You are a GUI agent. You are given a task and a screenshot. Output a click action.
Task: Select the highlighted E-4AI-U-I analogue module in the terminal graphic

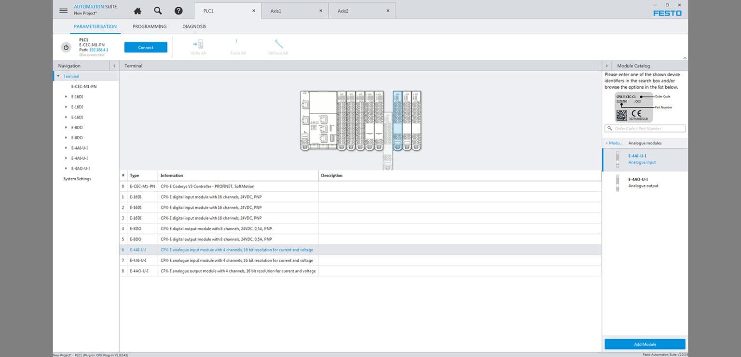[x=398, y=120]
